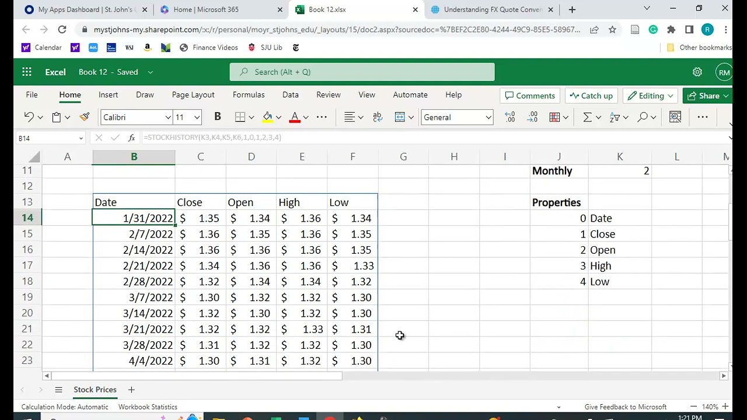Toggle Wrap Text

click(x=377, y=117)
